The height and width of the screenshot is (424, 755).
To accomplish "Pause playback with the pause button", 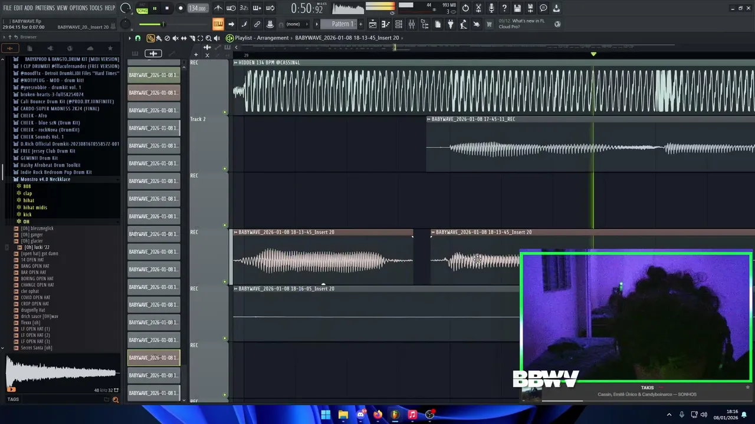I will (155, 8).
